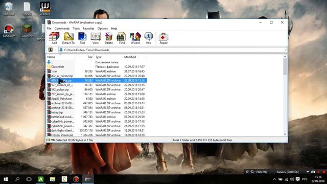Go up one level with the folder arrow
The height and width of the screenshot is (184, 327).
pos(51,50)
